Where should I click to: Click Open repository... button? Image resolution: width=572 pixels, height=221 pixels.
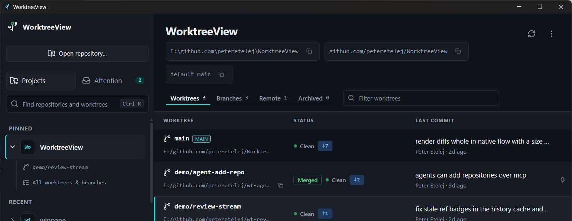click(x=77, y=53)
